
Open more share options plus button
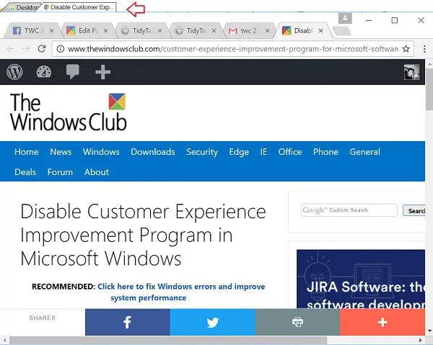click(382, 322)
